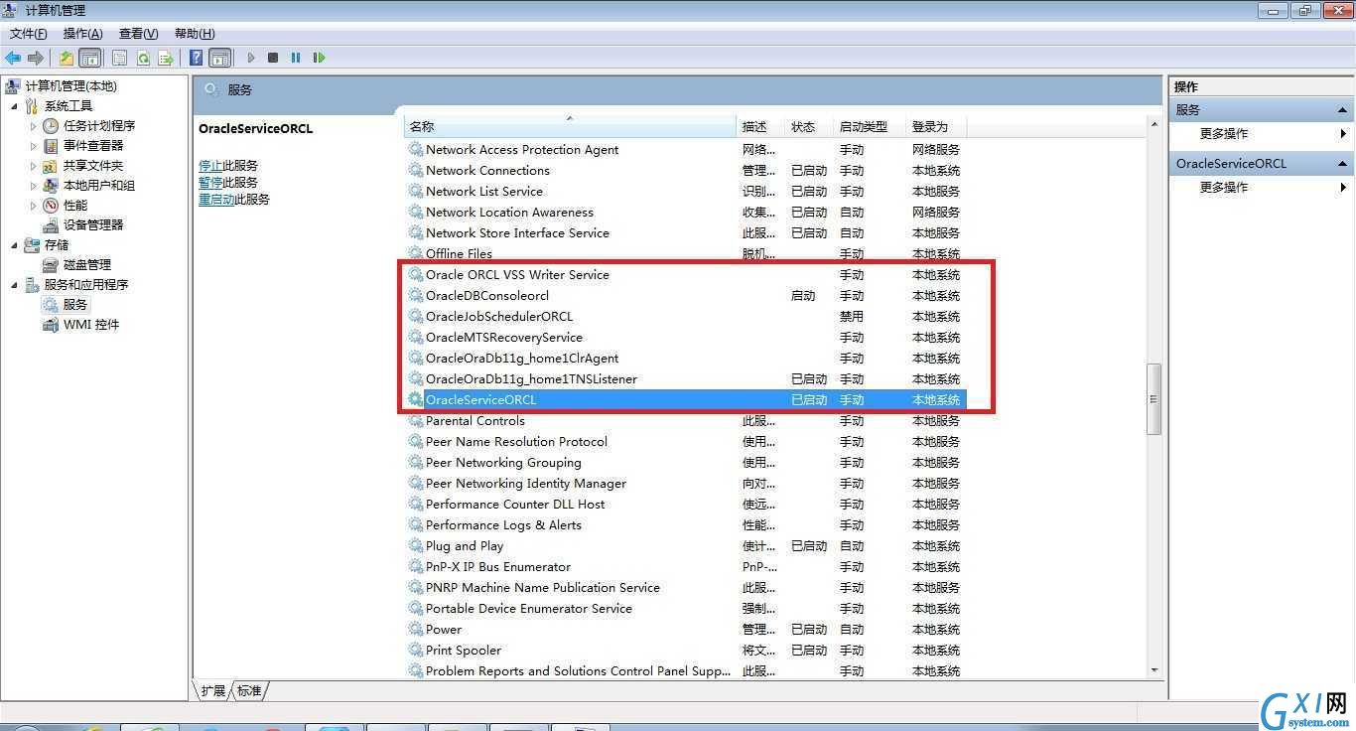The width and height of the screenshot is (1356, 731).
Task: Open the 查看(V) menu
Action: point(138,34)
